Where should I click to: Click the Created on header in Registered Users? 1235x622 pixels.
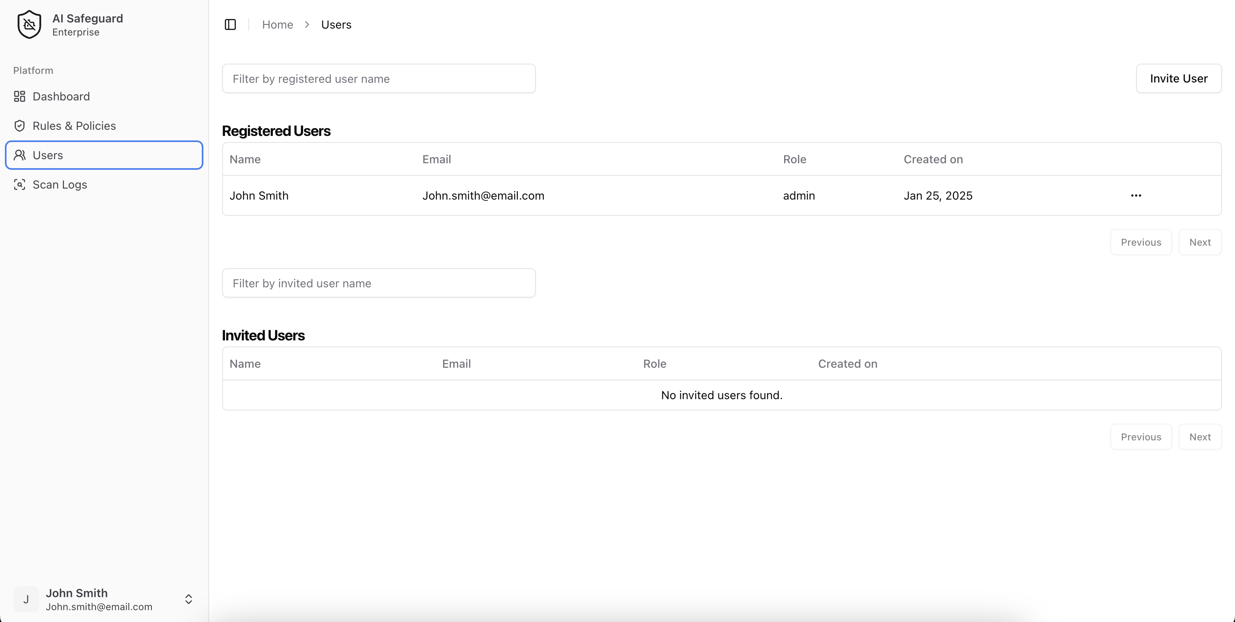point(933,159)
